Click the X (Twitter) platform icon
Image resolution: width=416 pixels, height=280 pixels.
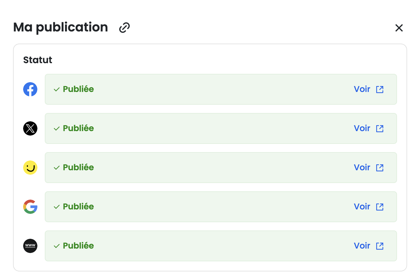pos(30,128)
